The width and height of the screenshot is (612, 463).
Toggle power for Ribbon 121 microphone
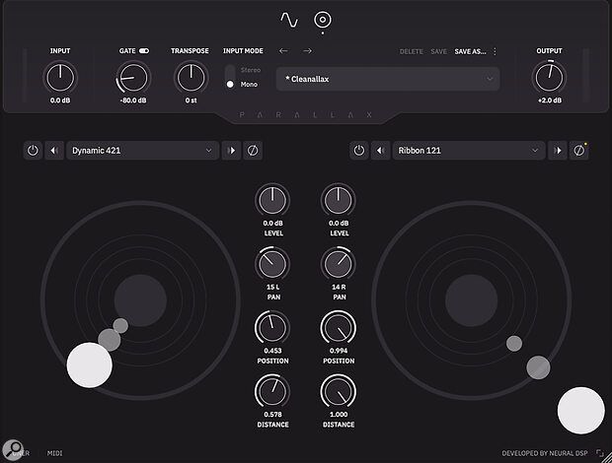pos(359,151)
